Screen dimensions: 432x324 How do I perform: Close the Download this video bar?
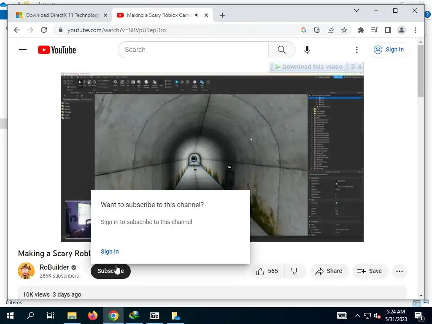[x=359, y=66]
